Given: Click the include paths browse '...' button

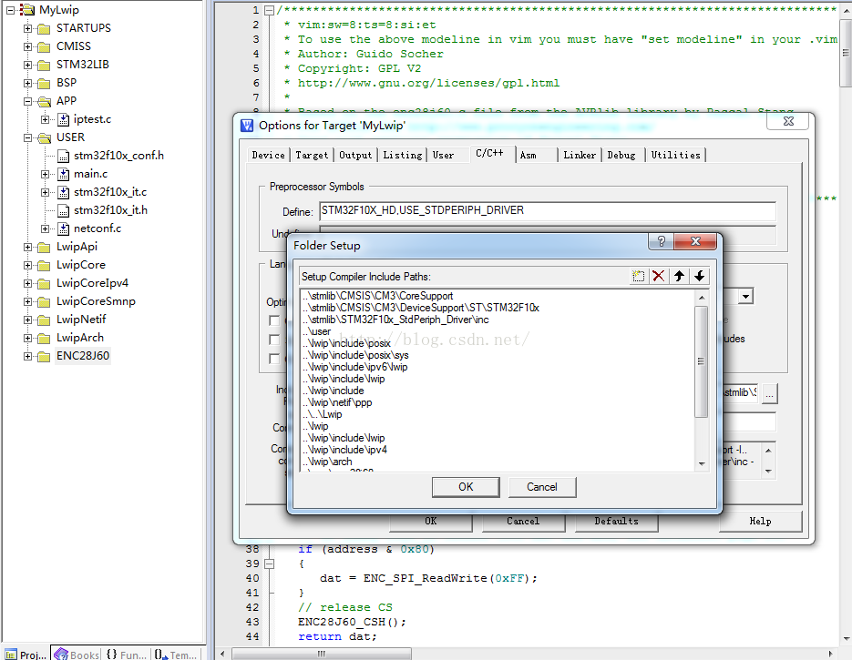Looking at the screenshot, I should 770,393.
